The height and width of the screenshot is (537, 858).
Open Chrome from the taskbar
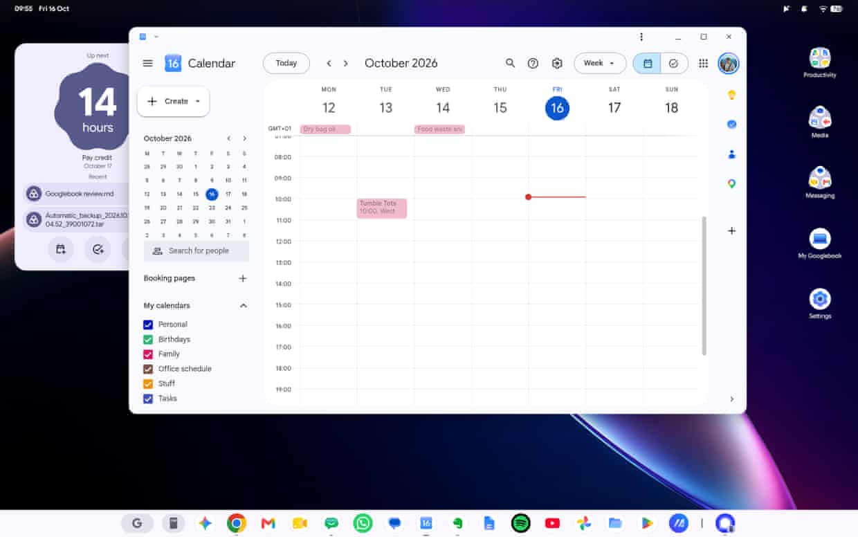[x=237, y=523]
